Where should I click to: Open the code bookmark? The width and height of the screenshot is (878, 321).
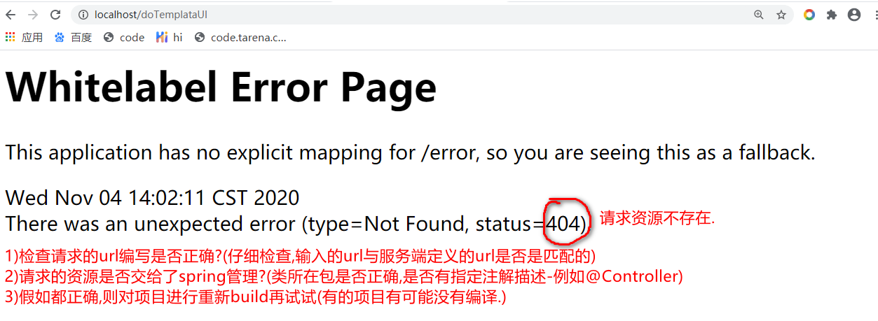(x=124, y=38)
